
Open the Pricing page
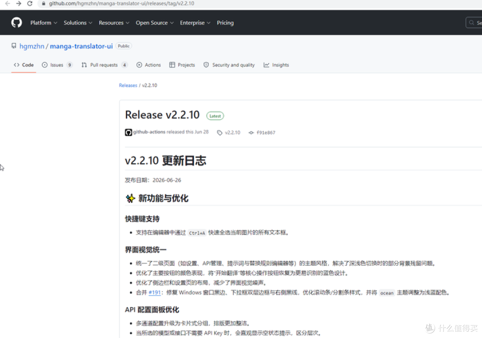pos(225,23)
